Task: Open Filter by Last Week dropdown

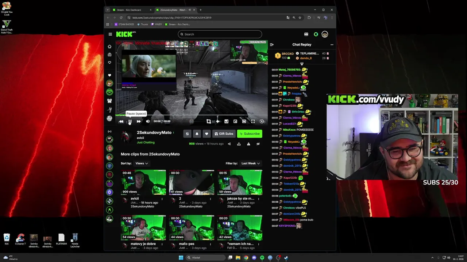Action: coord(251,163)
